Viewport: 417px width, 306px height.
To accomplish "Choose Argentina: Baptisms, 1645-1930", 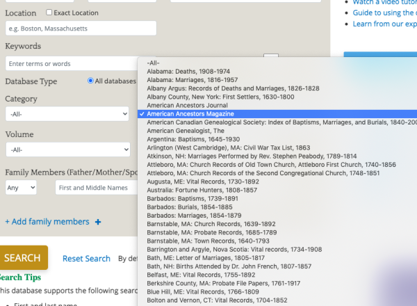I will (x=277, y=139).
